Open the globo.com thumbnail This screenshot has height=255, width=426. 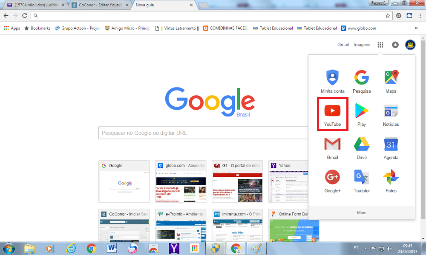click(x=181, y=181)
